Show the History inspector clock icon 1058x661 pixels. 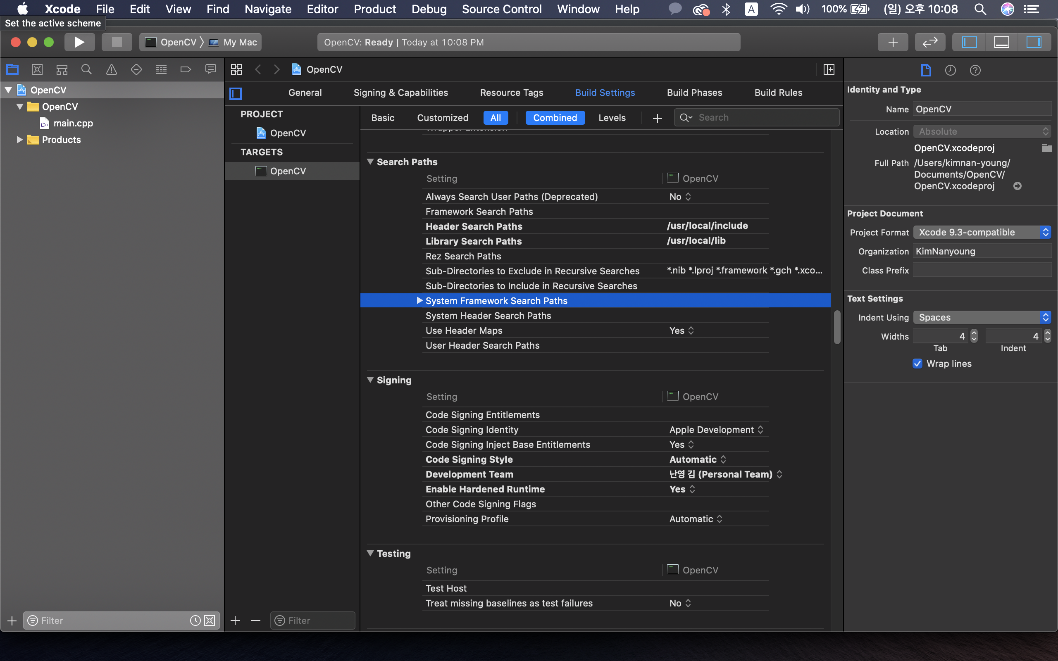(x=950, y=70)
